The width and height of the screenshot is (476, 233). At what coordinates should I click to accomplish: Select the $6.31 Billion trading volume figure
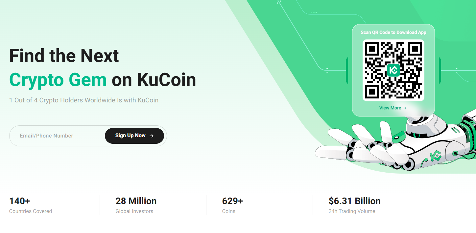click(354, 201)
